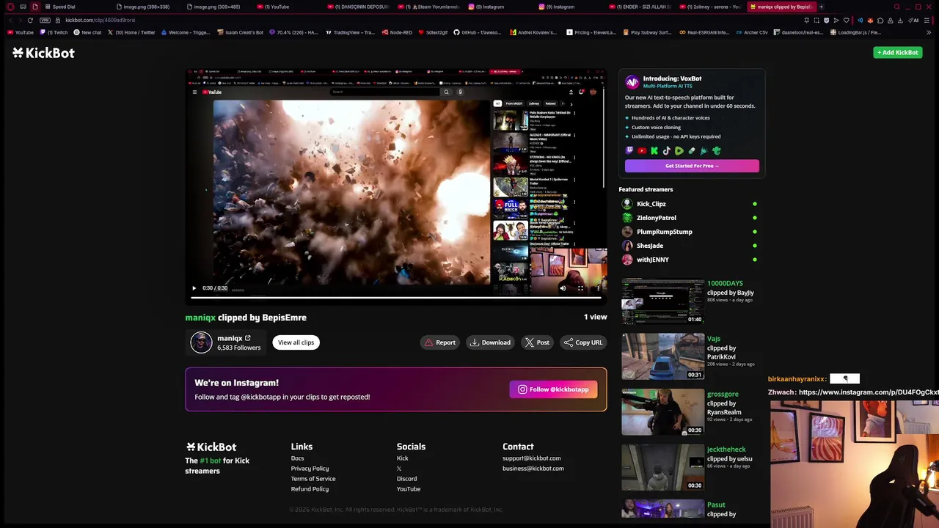Open Twitch bookmark in bookmarks bar

[x=54, y=32]
